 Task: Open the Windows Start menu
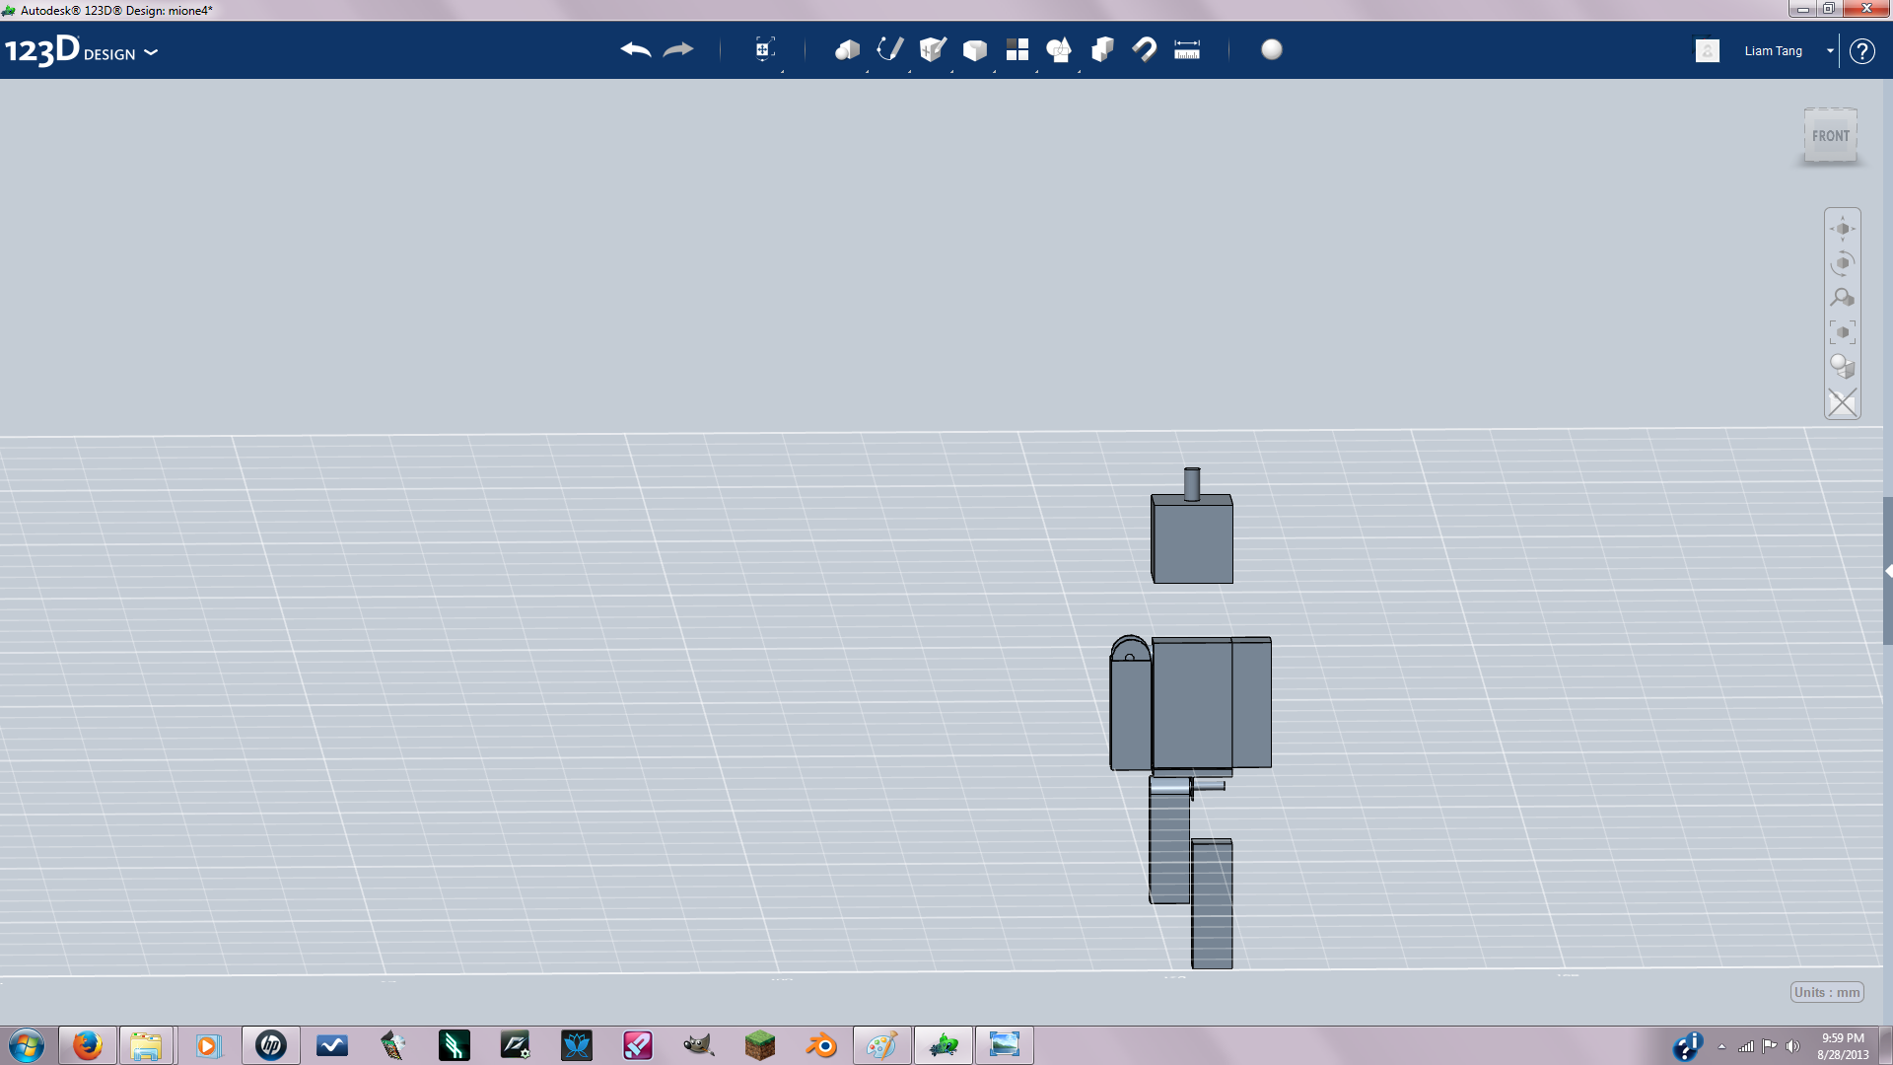(27, 1045)
